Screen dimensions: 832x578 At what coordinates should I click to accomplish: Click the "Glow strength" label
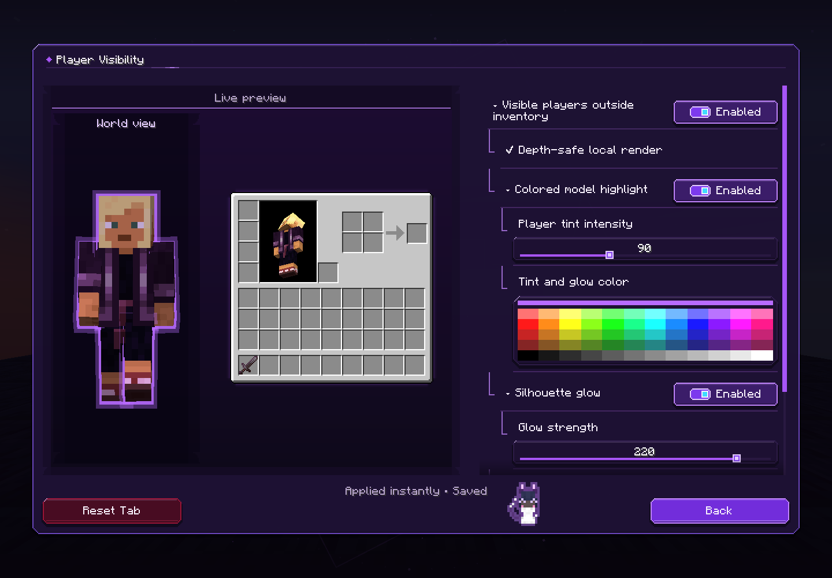coord(558,428)
